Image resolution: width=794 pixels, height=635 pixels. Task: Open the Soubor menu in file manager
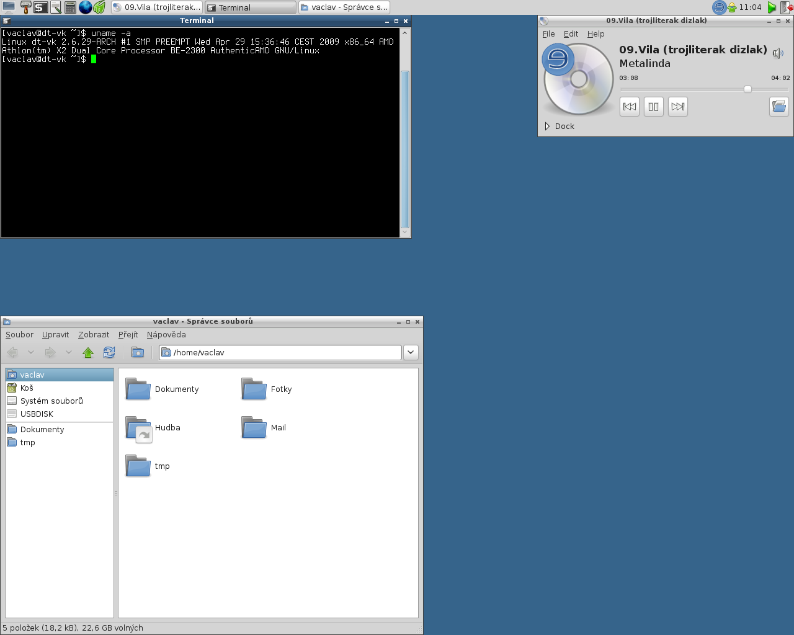(19, 334)
